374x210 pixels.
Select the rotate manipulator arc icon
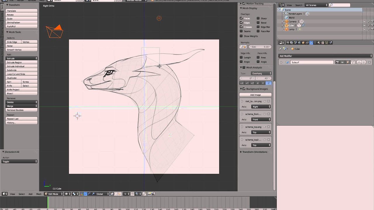tap(89, 194)
